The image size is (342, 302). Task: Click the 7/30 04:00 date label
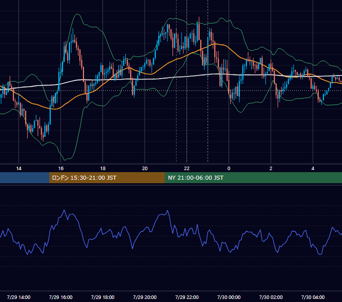(x=313, y=297)
